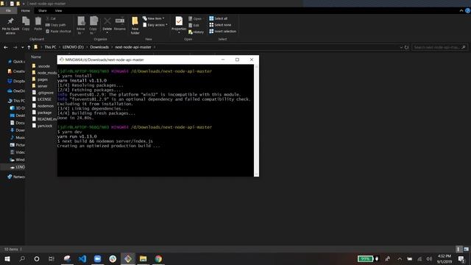Click Select none in the ribbon
471x265 pixels.
220,25
